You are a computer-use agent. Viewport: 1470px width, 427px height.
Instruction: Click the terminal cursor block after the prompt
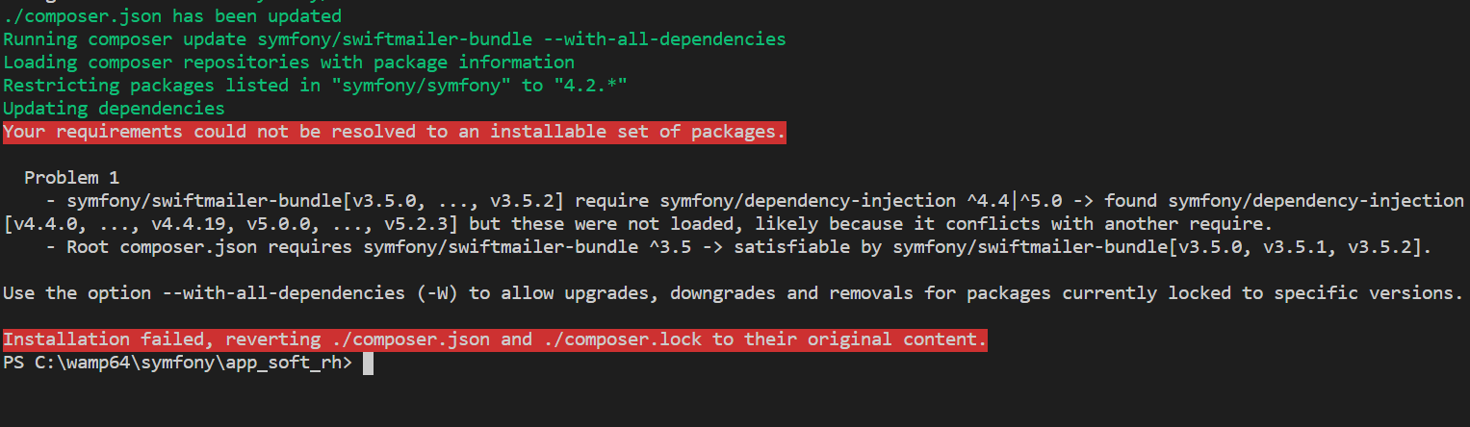[367, 364]
